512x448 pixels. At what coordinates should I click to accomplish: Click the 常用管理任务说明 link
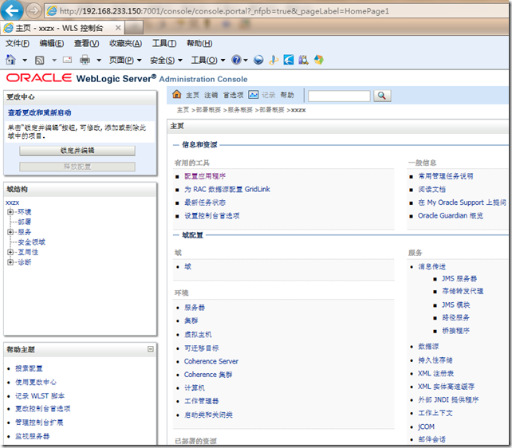(x=446, y=176)
